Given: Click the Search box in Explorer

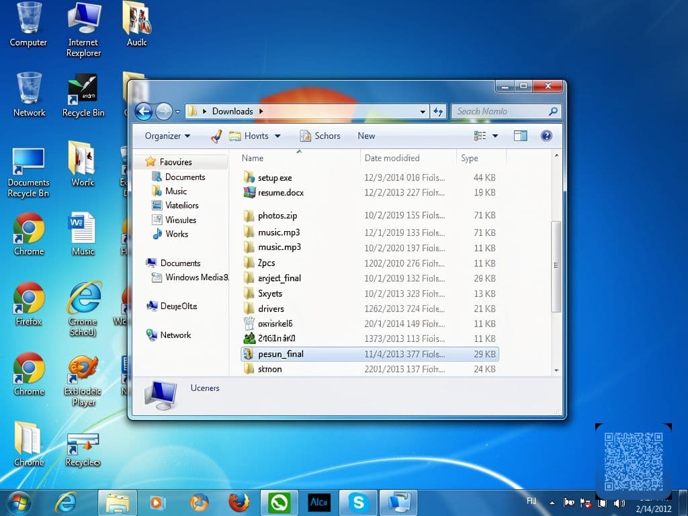Looking at the screenshot, I should pos(507,112).
